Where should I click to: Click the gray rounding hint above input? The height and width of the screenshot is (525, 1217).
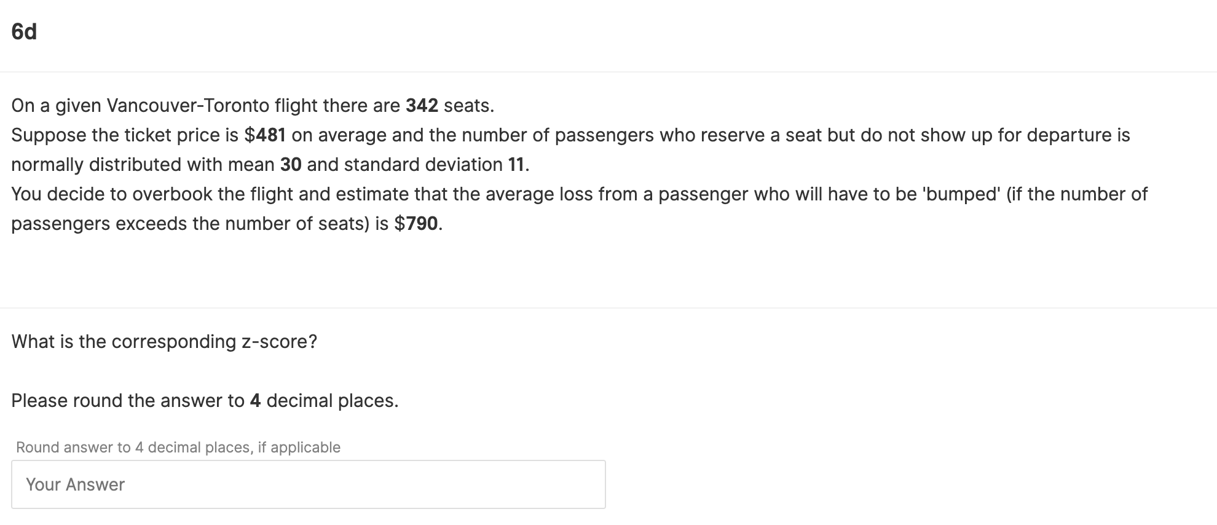pyautogui.click(x=178, y=448)
